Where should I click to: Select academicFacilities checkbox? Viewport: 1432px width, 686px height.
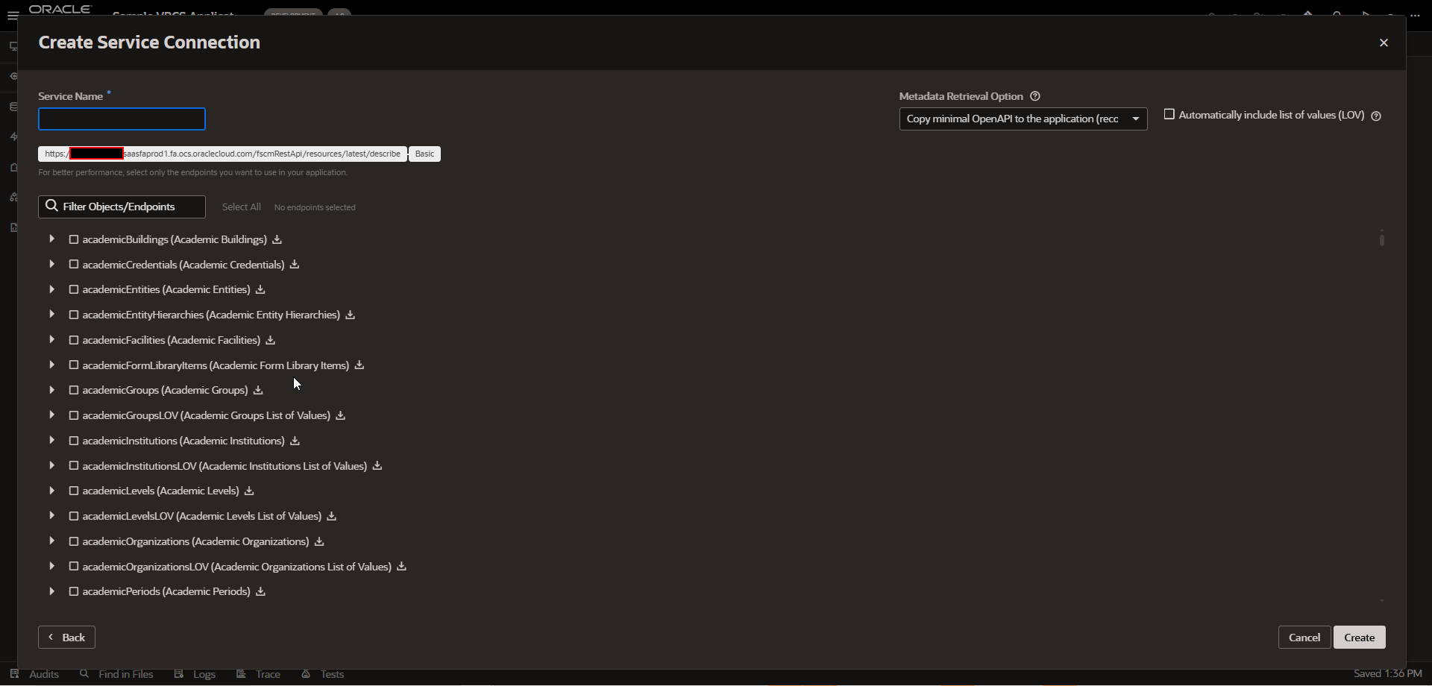coord(74,340)
